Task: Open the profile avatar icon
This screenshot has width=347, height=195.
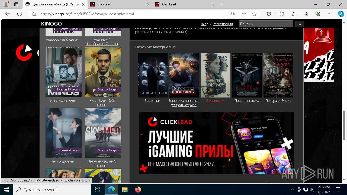Action: coord(6,4)
